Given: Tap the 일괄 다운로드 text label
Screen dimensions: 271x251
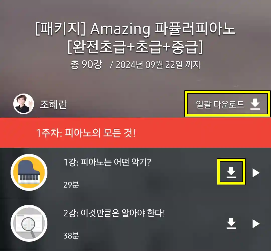Looking at the screenshot, I should coord(220,105).
